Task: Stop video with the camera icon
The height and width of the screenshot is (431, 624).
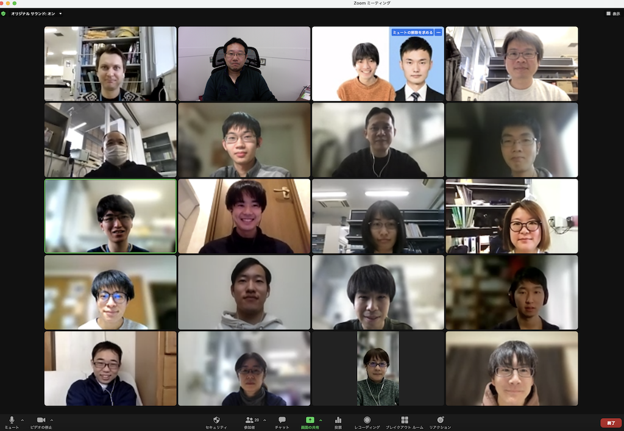Action: tap(41, 420)
